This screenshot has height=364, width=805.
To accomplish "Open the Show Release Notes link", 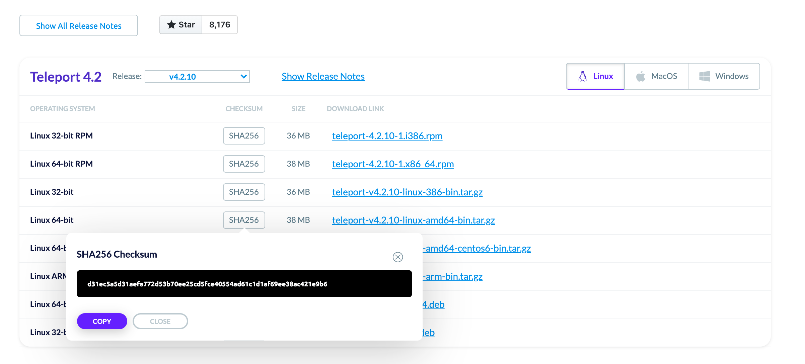I will click(323, 77).
